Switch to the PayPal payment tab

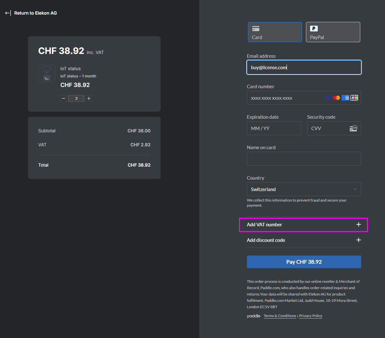[333, 32]
